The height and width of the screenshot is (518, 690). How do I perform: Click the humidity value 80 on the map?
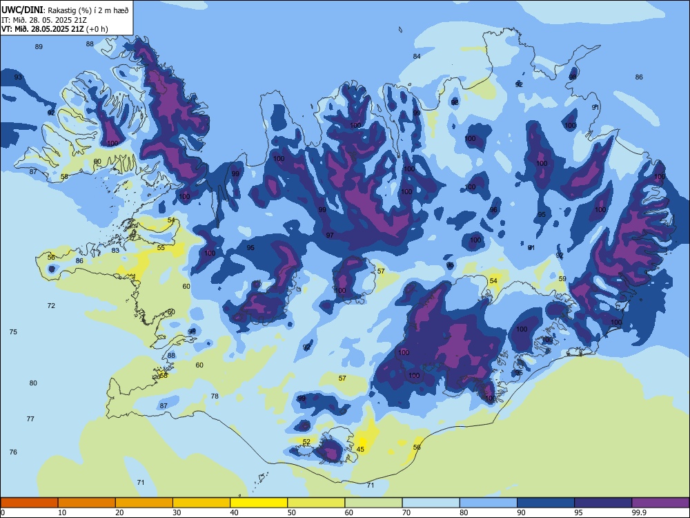point(33,383)
